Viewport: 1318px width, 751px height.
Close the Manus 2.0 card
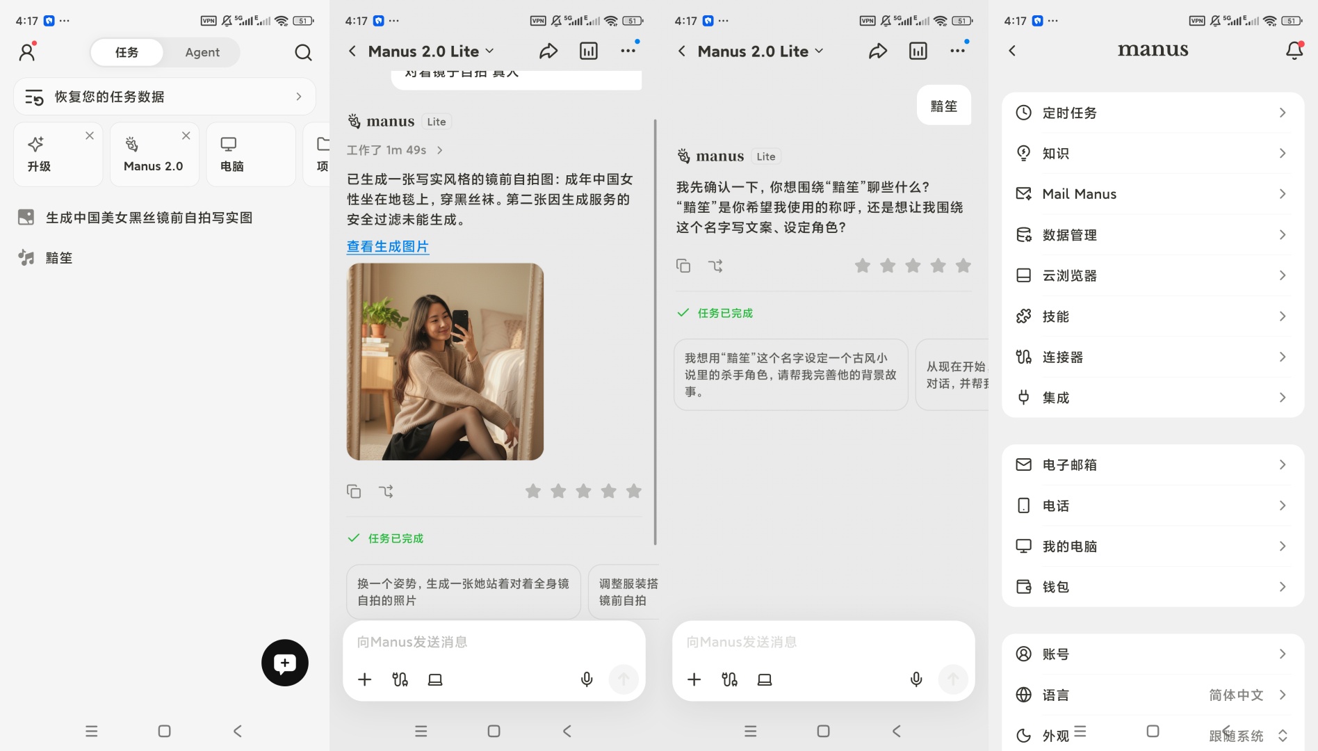(186, 136)
